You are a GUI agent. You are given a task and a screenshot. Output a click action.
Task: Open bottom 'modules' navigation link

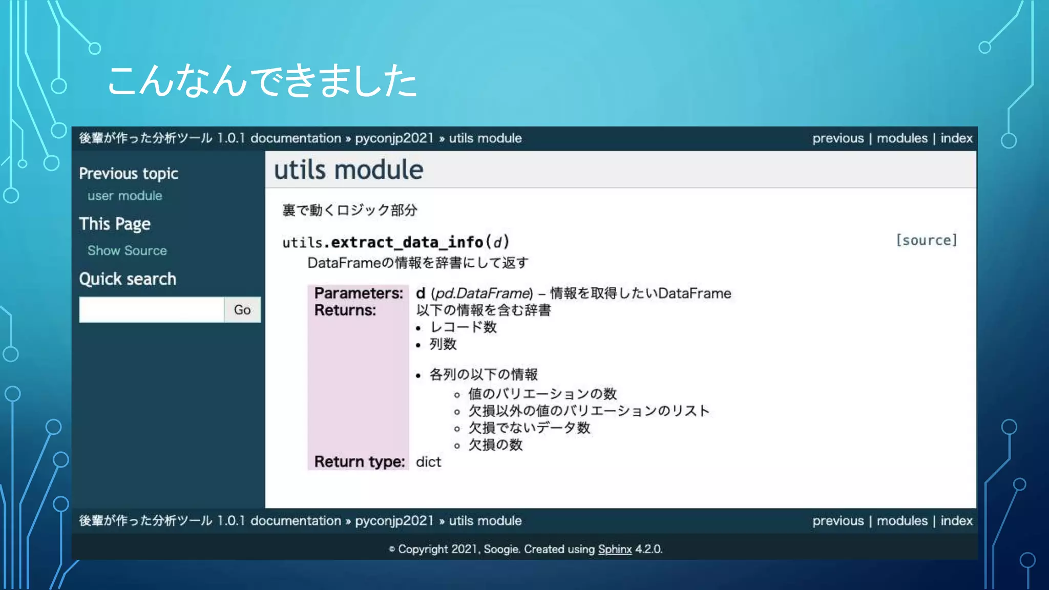click(x=901, y=521)
